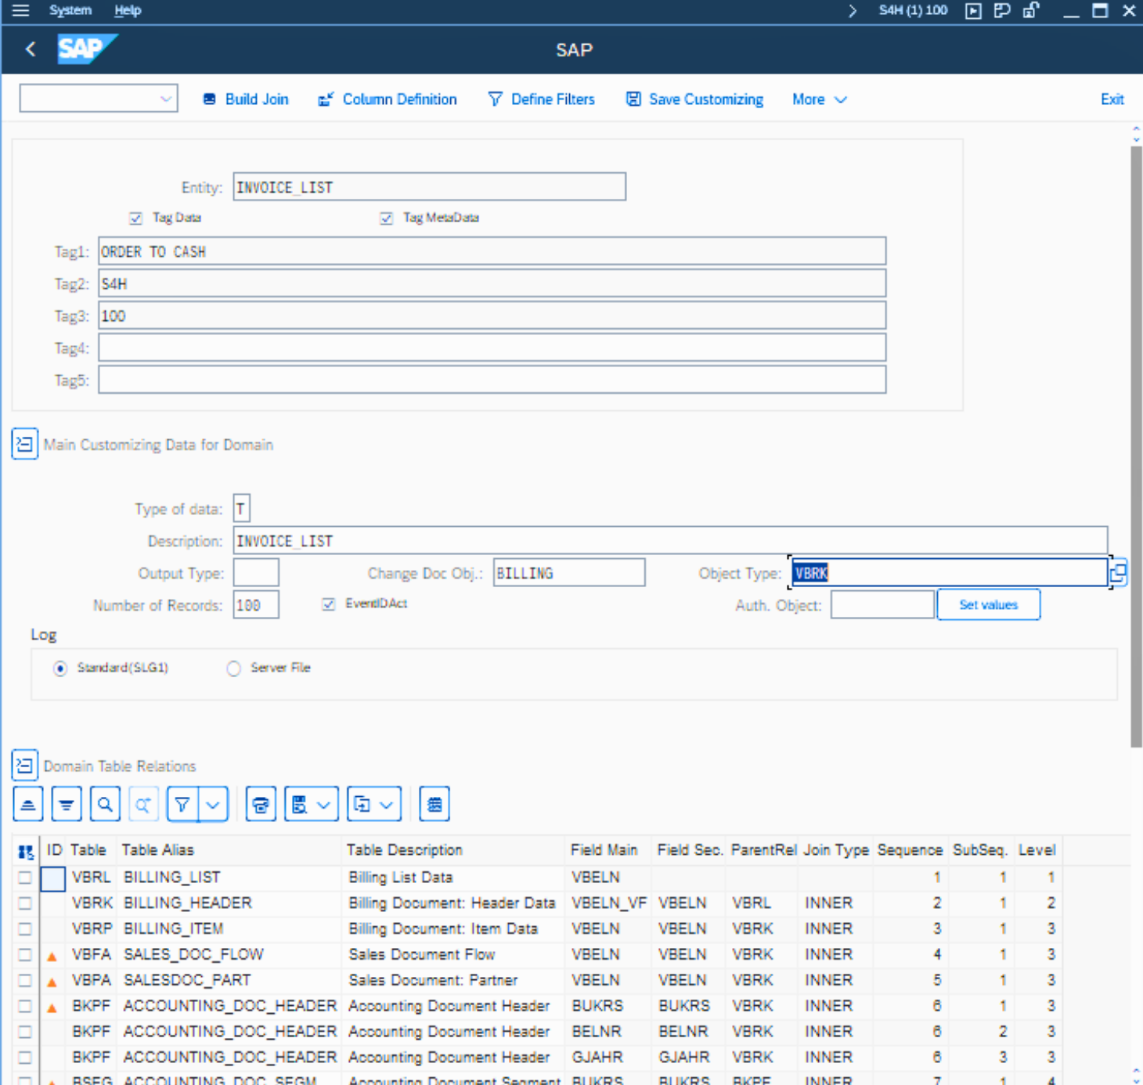Click Build Join in toolbar
Viewport: 1143px width, 1085px height.
(x=246, y=99)
